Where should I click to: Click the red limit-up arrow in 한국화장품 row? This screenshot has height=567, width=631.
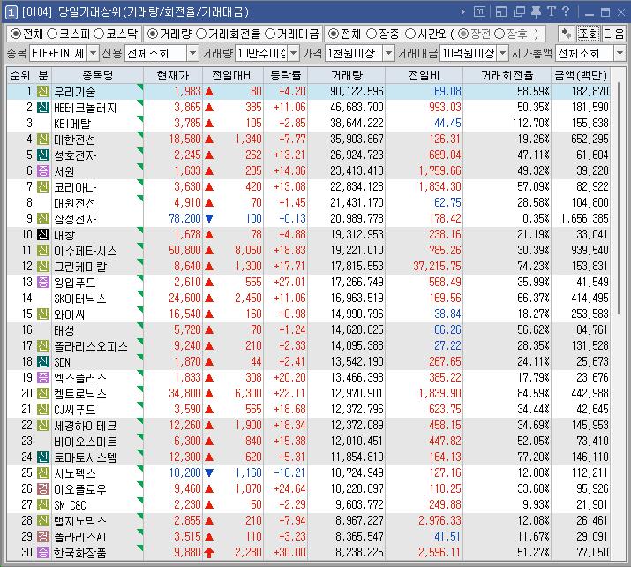point(209,553)
